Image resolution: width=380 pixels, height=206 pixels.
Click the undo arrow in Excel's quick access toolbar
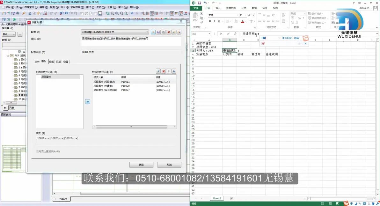[205, 3]
